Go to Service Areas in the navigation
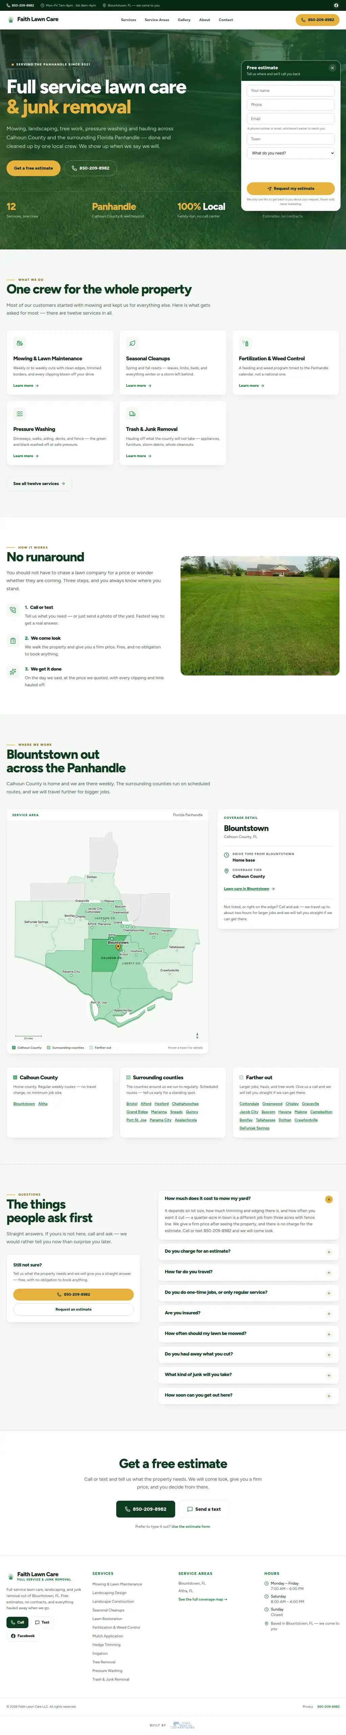 [x=157, y=20]
